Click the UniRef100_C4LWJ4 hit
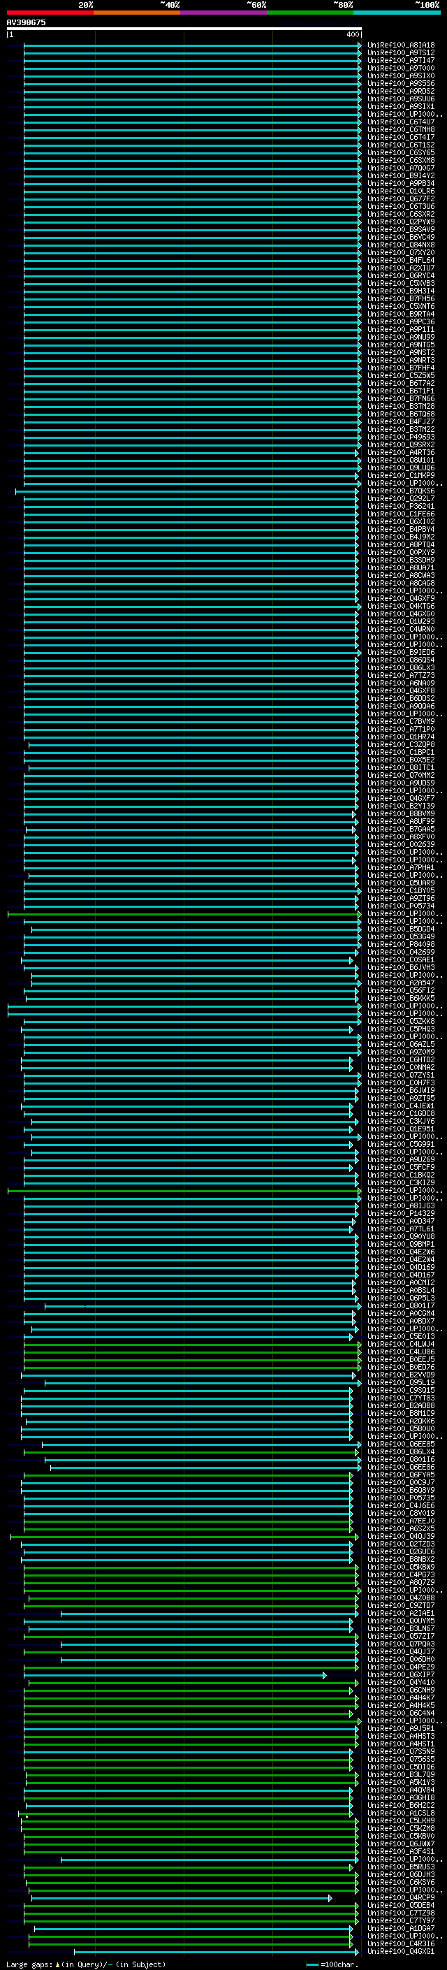Screen dimensions: 447x1970 [401, 1345]
